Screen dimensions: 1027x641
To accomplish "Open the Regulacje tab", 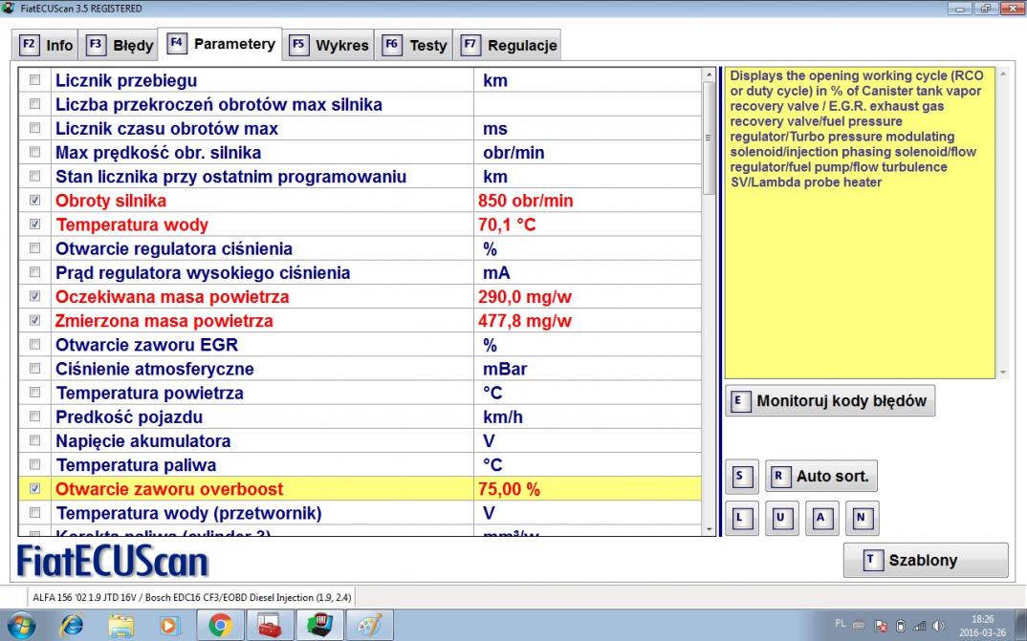I will (507, 45).
